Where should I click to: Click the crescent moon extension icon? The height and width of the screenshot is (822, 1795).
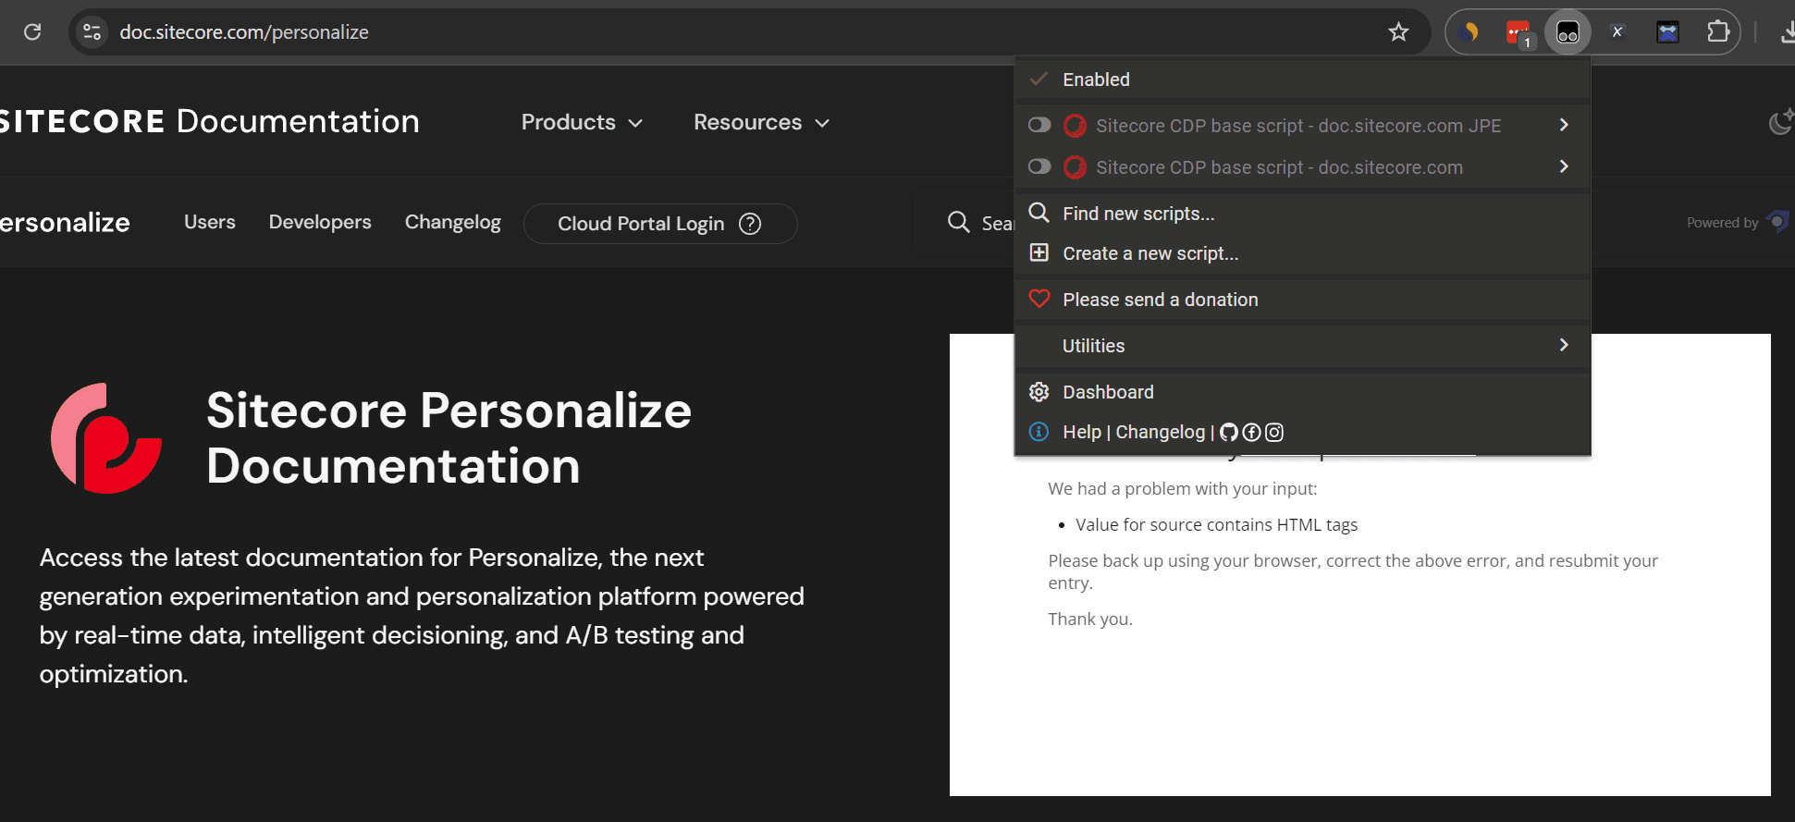(1469, 32)
